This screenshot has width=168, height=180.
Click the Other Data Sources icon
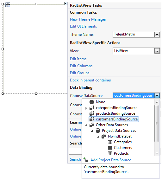[92, 125]
